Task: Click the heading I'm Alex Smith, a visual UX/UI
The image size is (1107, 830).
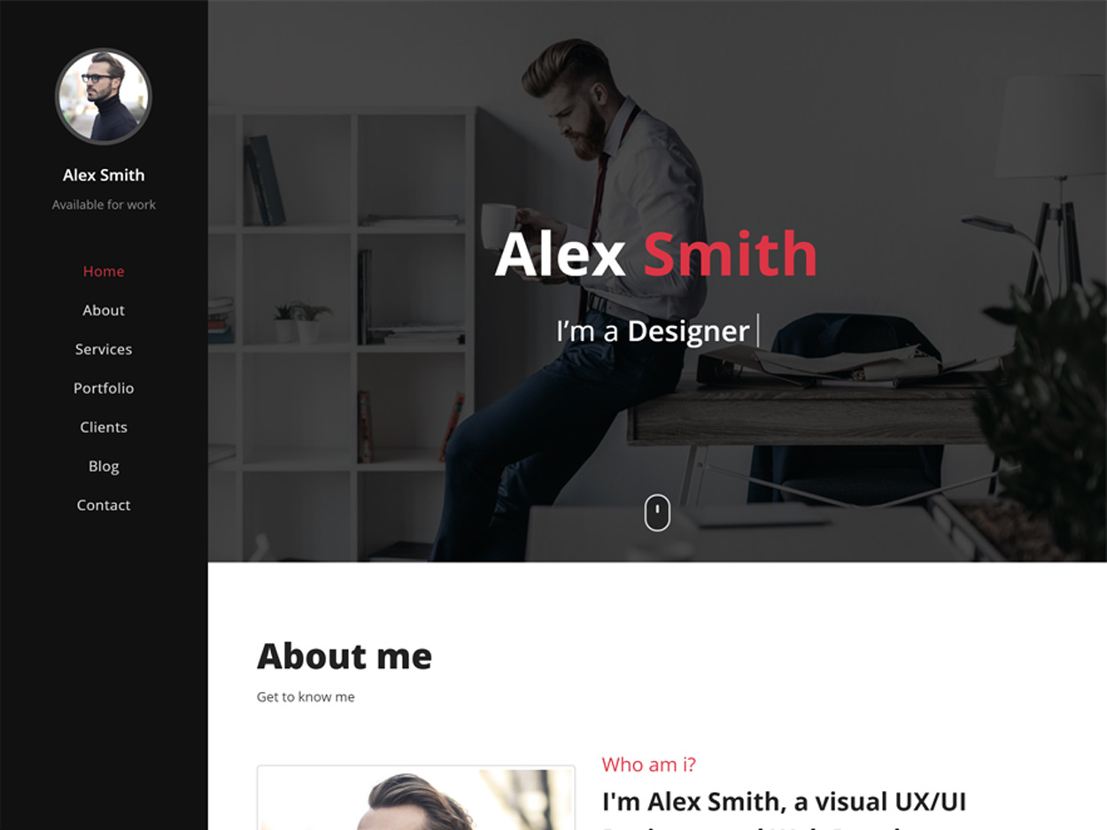Action: [784, 803]
